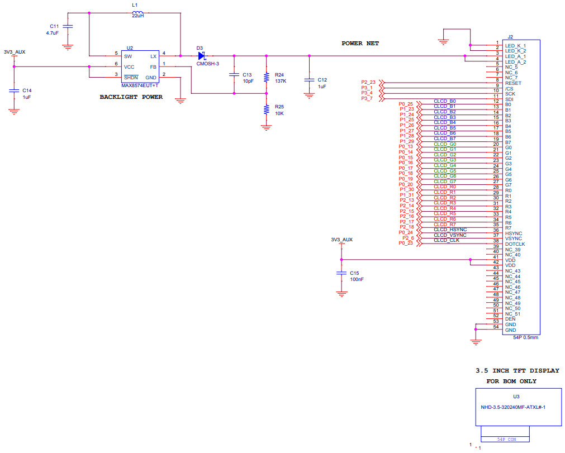Click the DEN pin label on connector

tap(510, 319)
